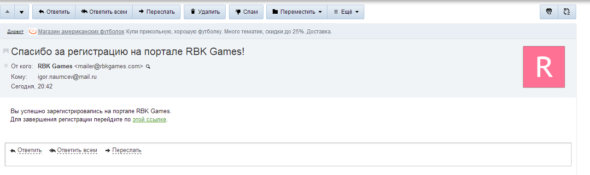The width and height of the screenshot is (590, 175).
Task: Open 'Магазин американских футболок' ad link
Action: pyautogui.click(x=81, y=32)
